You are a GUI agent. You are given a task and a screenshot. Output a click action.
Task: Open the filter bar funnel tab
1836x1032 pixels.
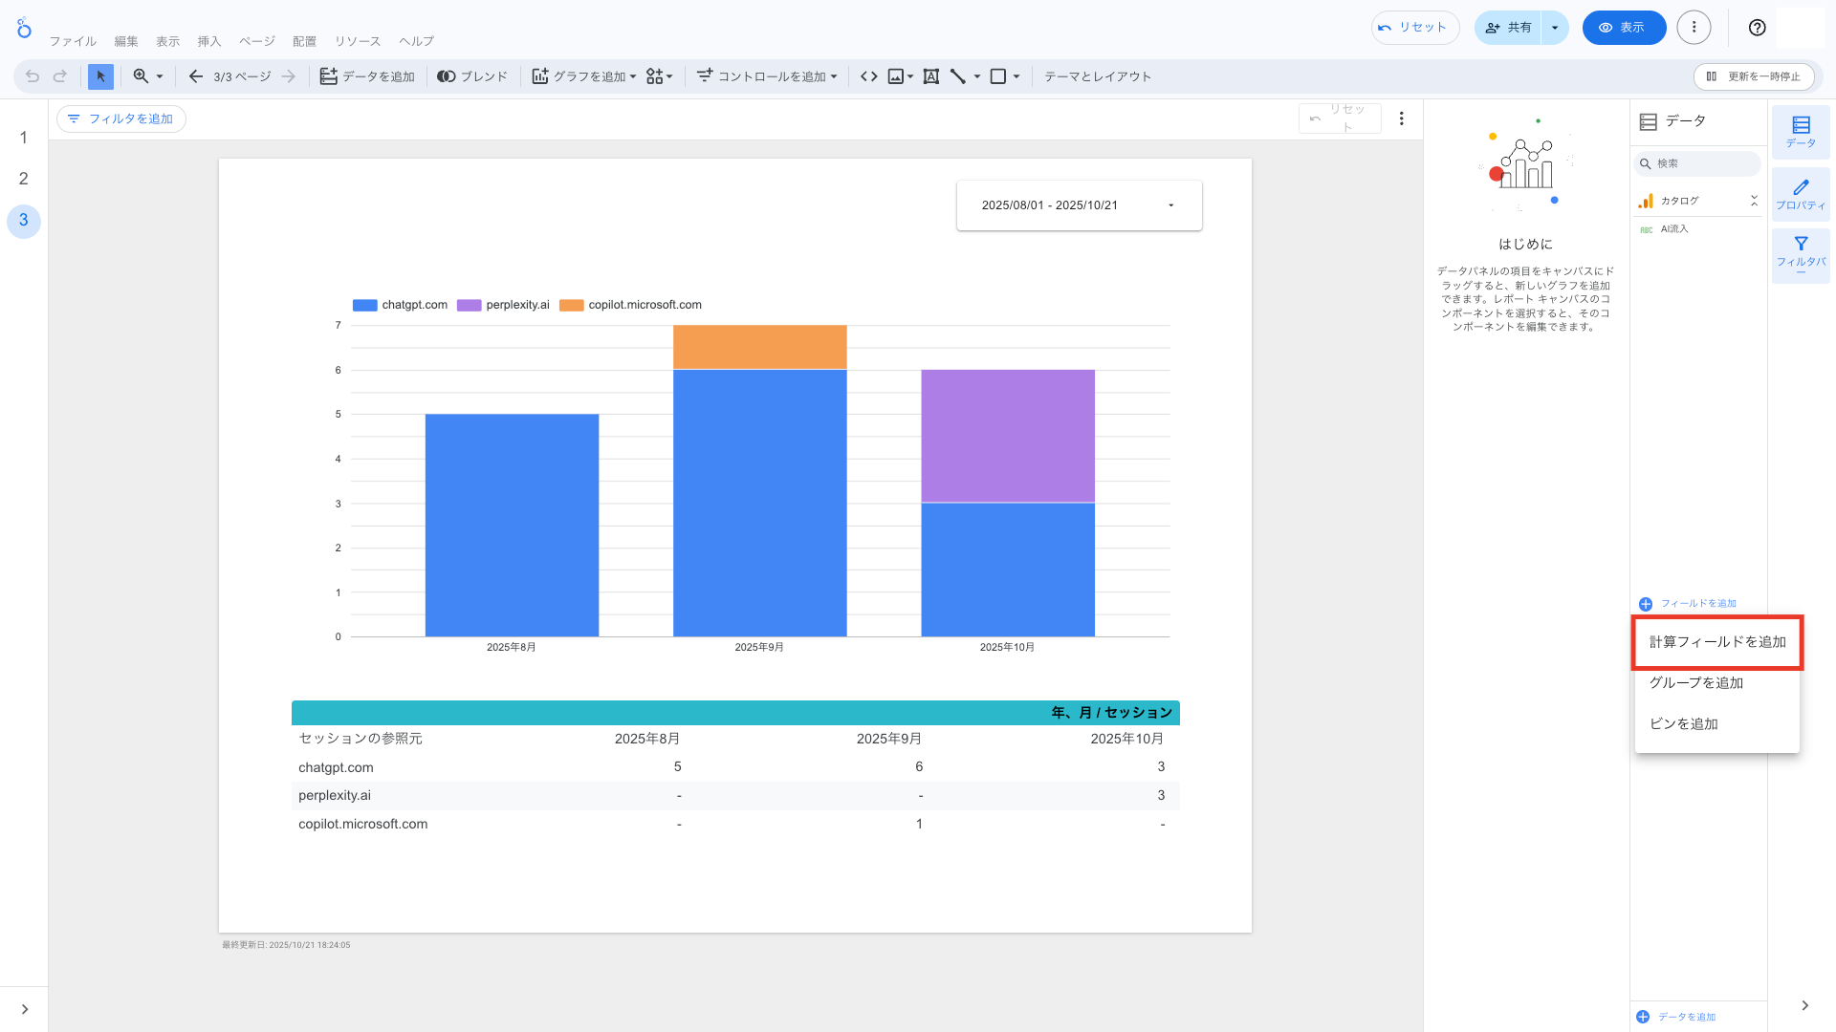1801,254
